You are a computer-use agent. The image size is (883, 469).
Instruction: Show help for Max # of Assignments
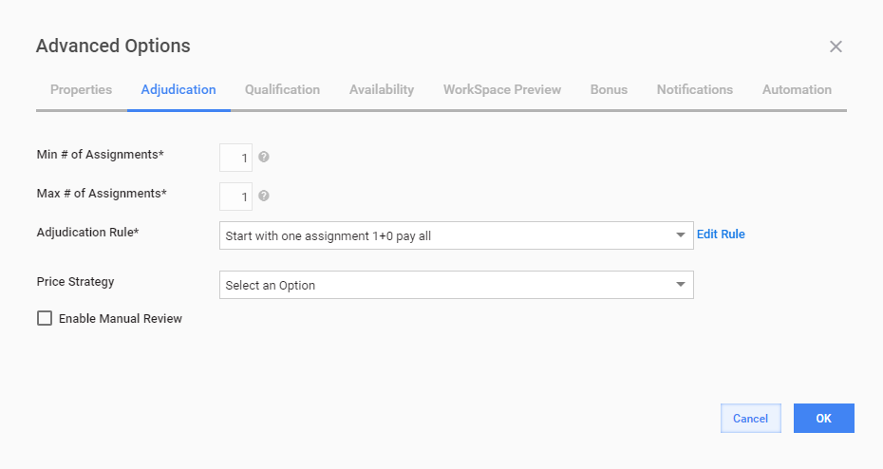[x=264, y=196]
